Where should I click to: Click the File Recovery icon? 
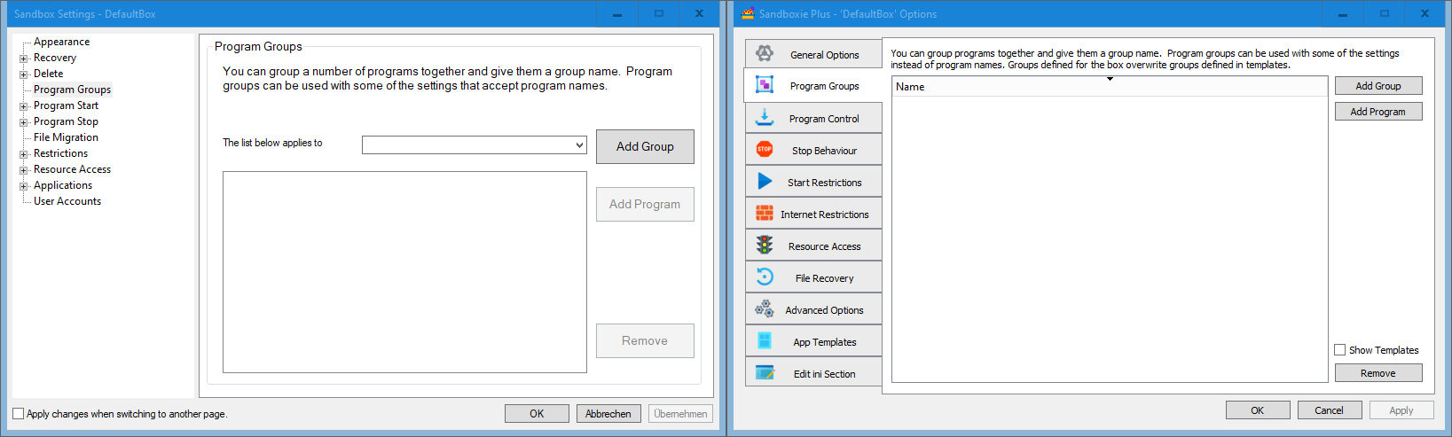pyautogui.click(x=765, y=277)
